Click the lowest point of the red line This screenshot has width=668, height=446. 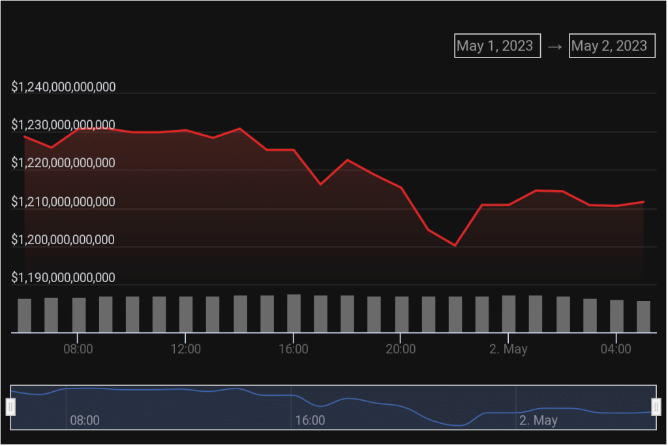click(455, 246)
